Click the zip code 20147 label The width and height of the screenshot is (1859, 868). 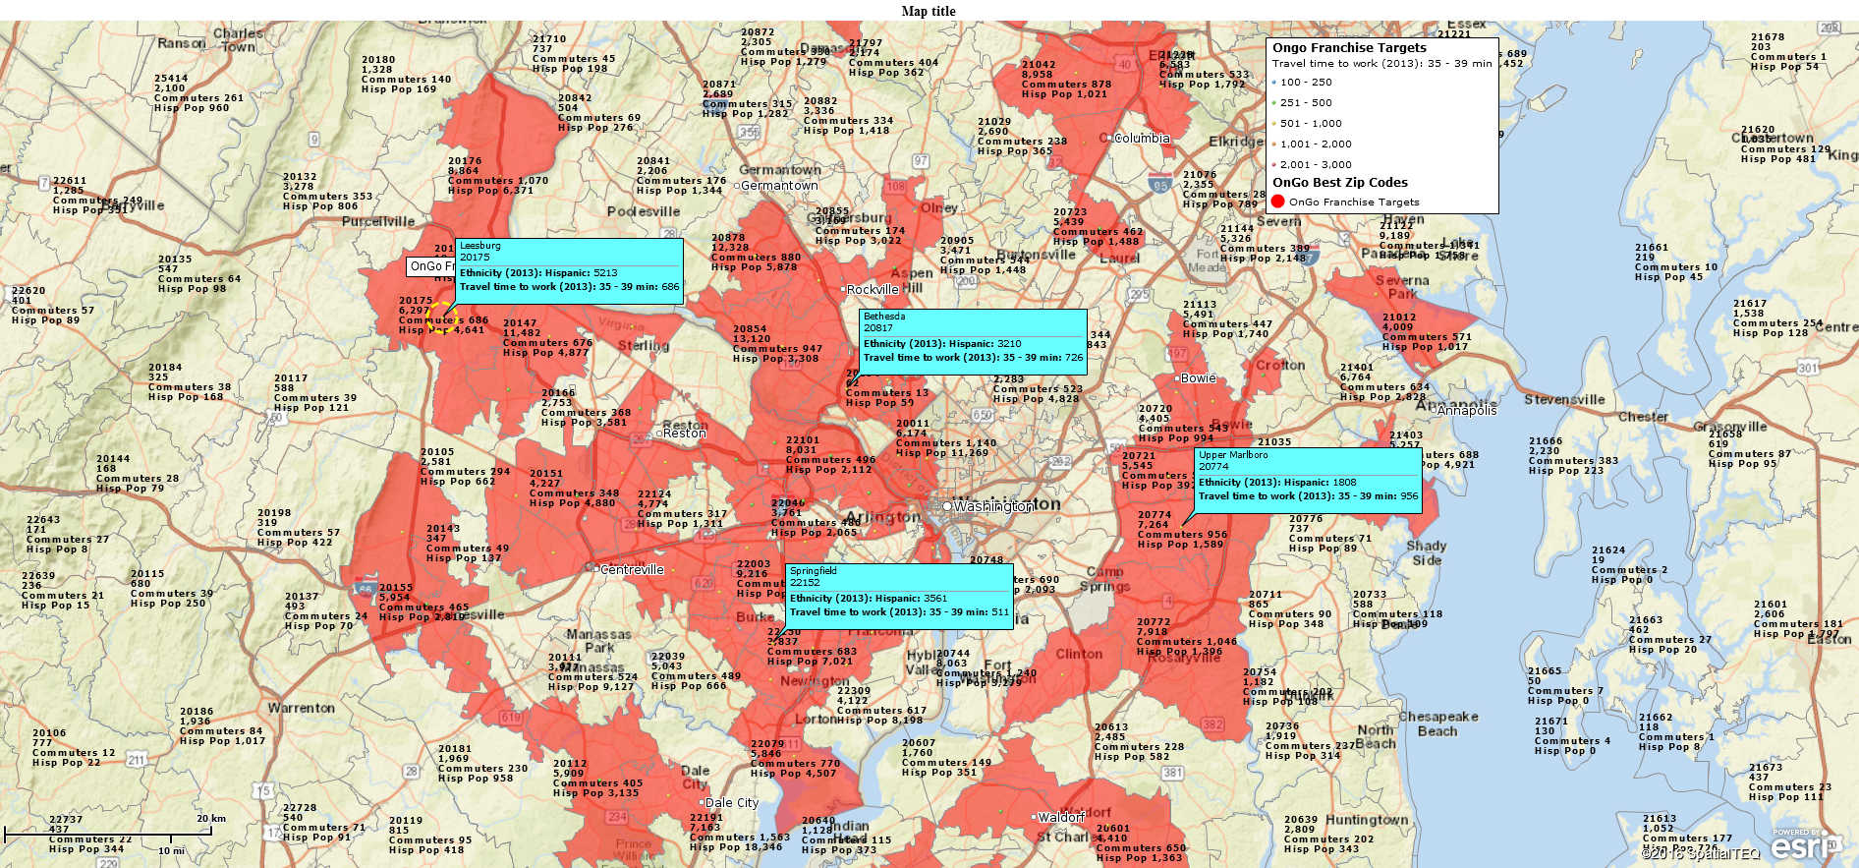(x=520, y=323)
